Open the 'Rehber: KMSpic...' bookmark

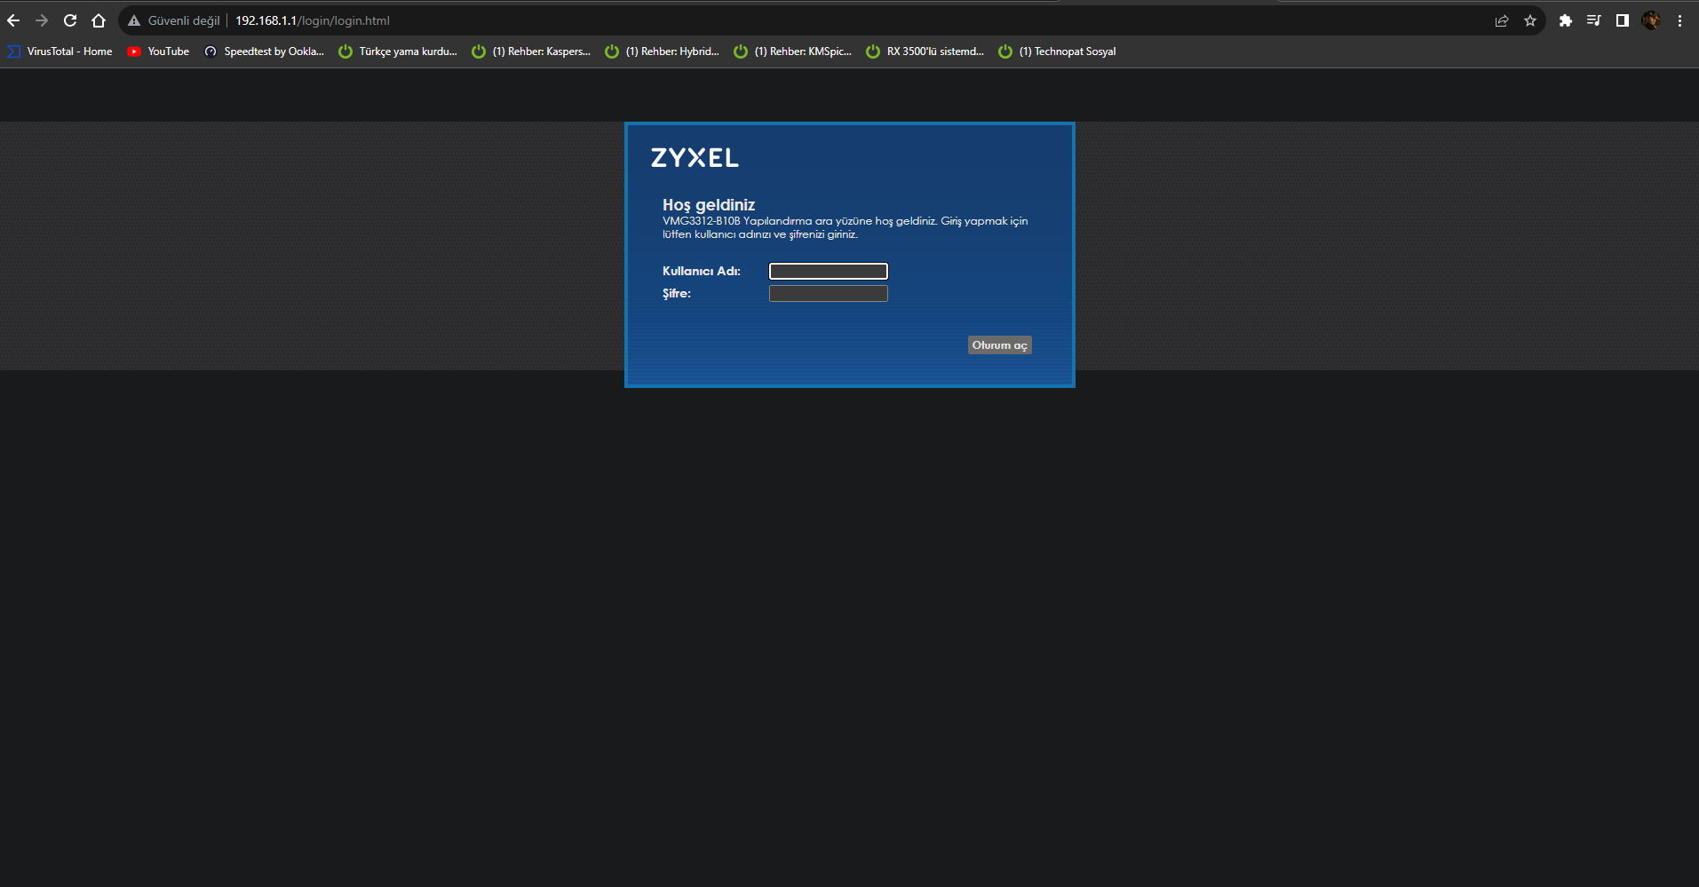[x=793, y=51]
